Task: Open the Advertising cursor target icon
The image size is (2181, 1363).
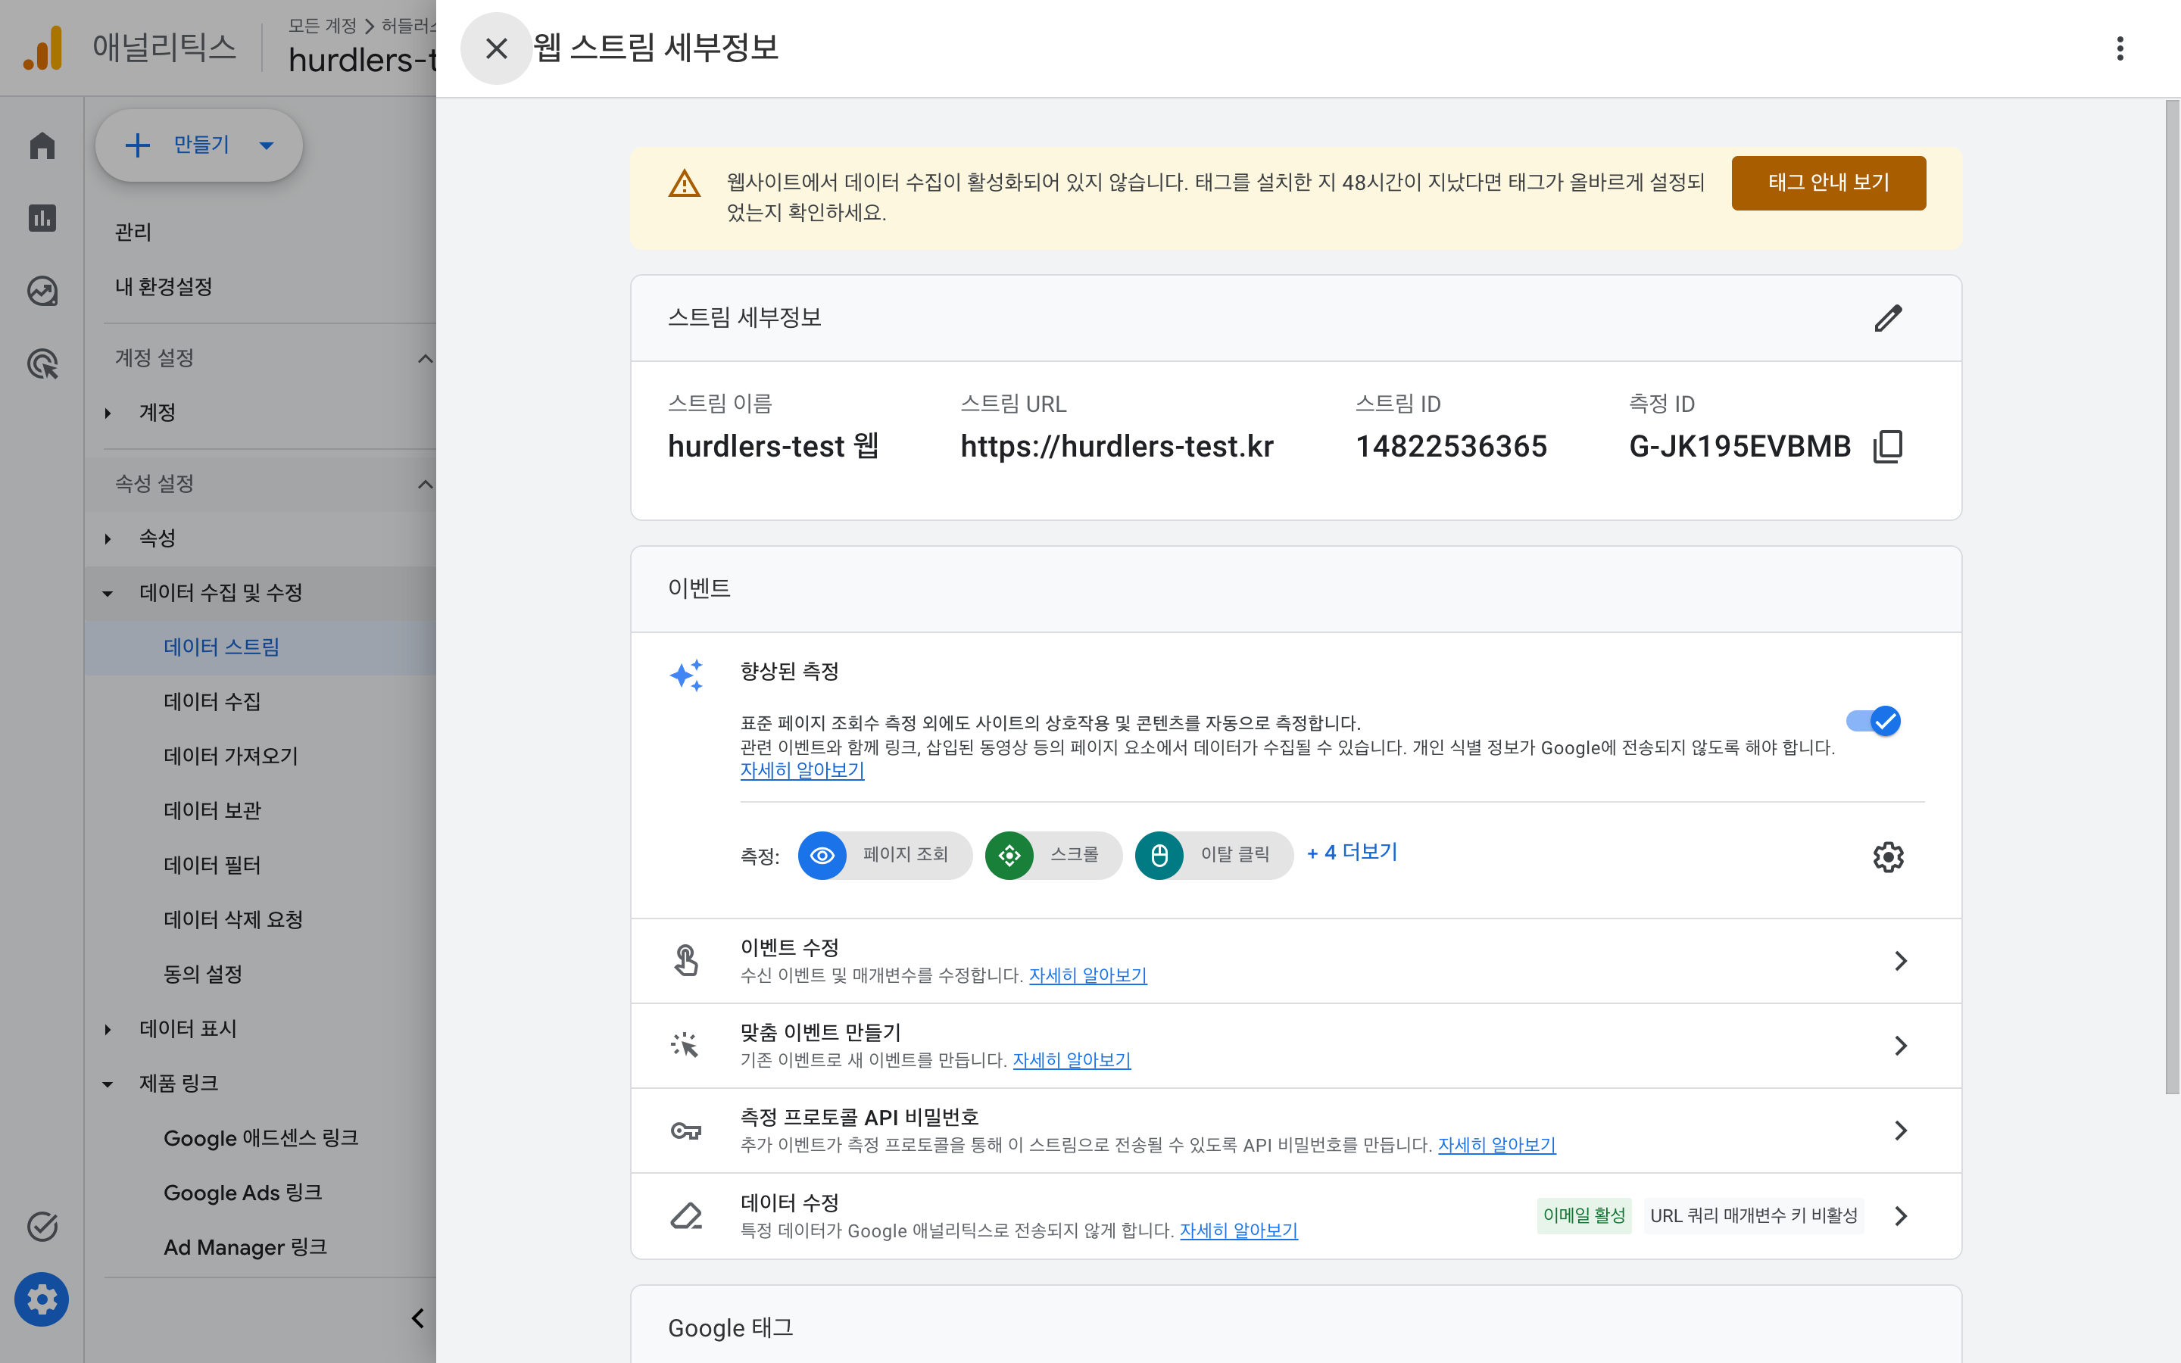Action: (x=42, y=363)
